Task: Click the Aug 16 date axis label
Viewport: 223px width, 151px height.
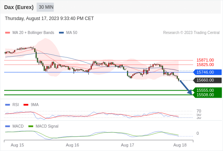Action: coord(72,145)
